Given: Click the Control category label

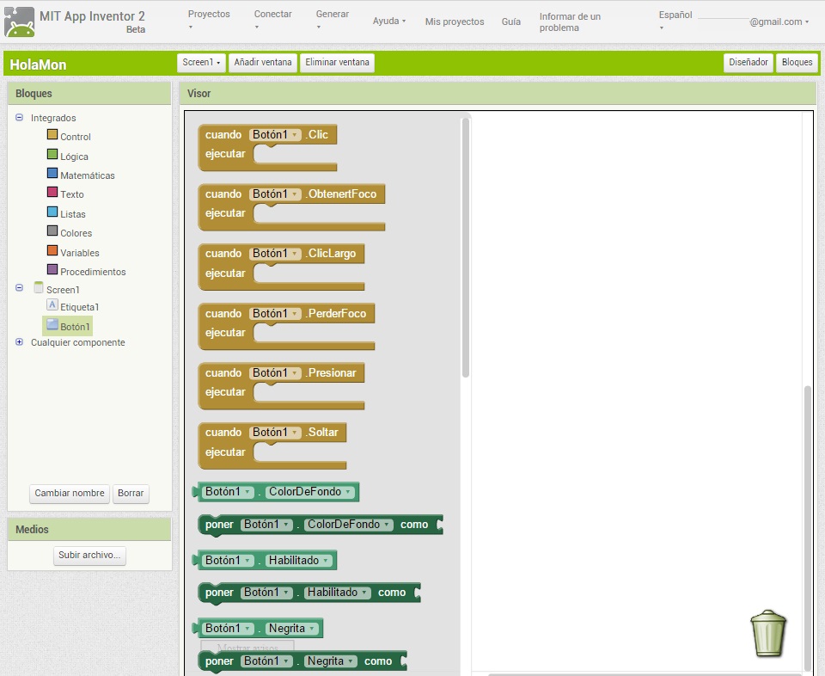Looking at the screenshot, I should click(76, 137).
